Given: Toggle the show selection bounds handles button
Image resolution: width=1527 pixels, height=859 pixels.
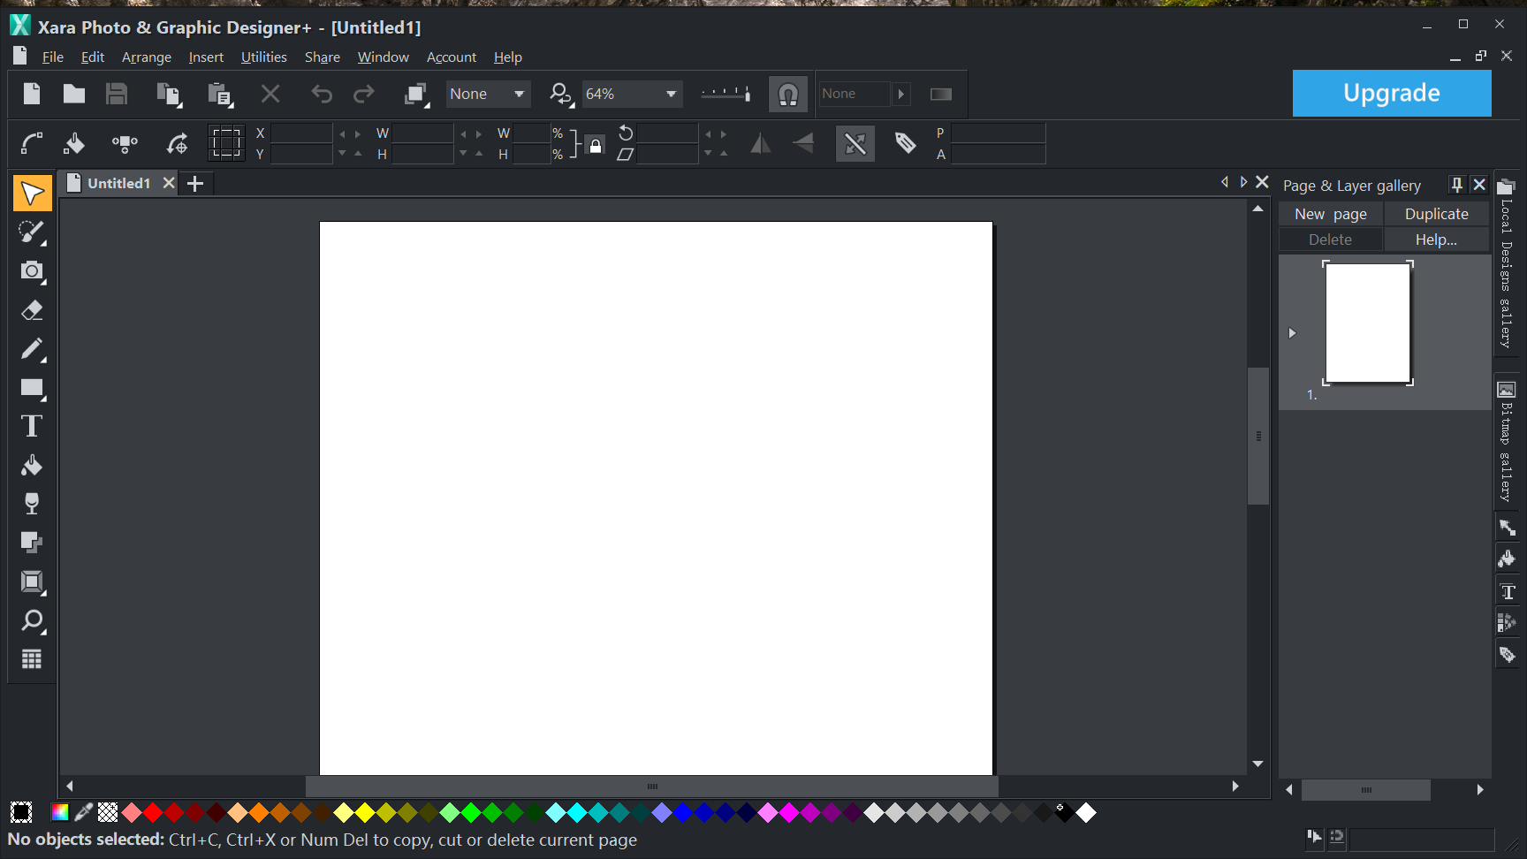Looking at the screenshot, I should point(226,142).
